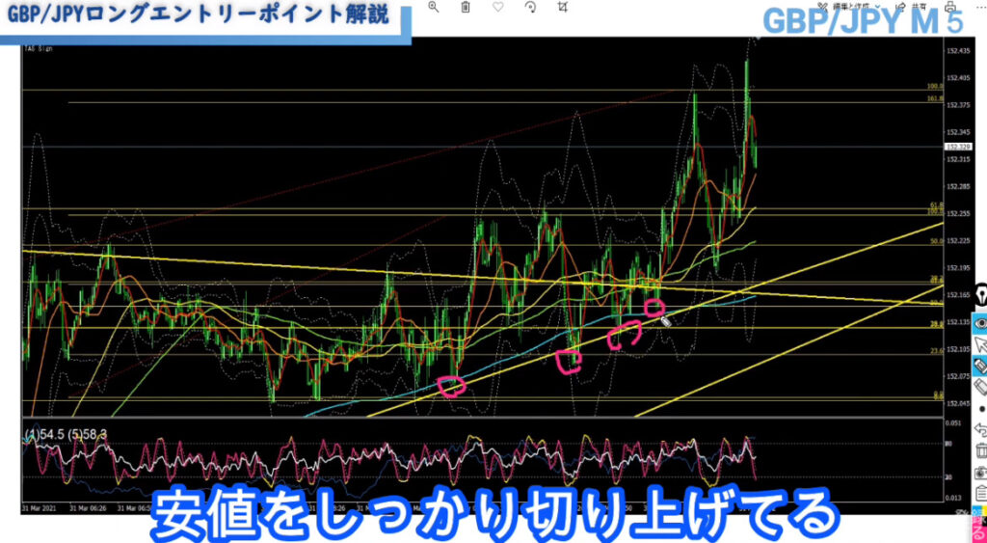Click the zoom magnifier icon in the top toolbar
987x543 pixels.
[x=434, y=7]
